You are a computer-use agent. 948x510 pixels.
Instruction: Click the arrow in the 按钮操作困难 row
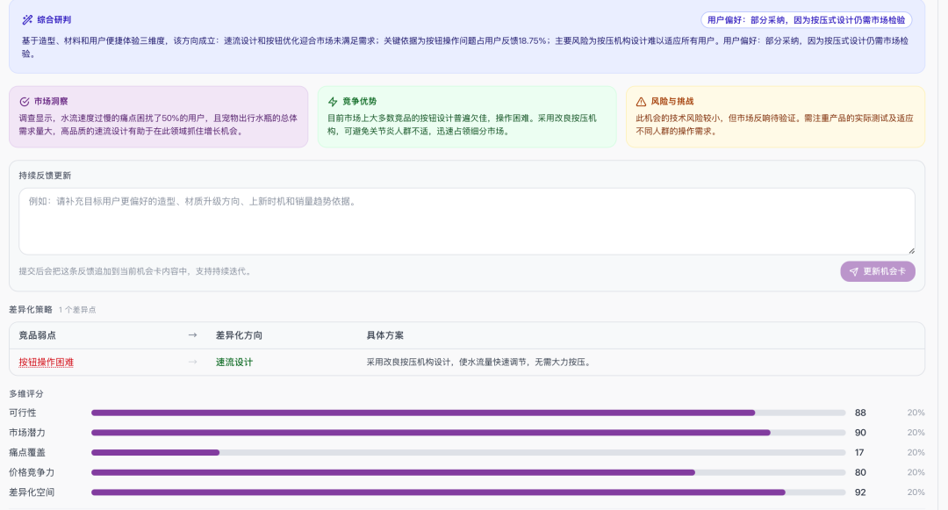pyautogui.click(x=192, y=362)
